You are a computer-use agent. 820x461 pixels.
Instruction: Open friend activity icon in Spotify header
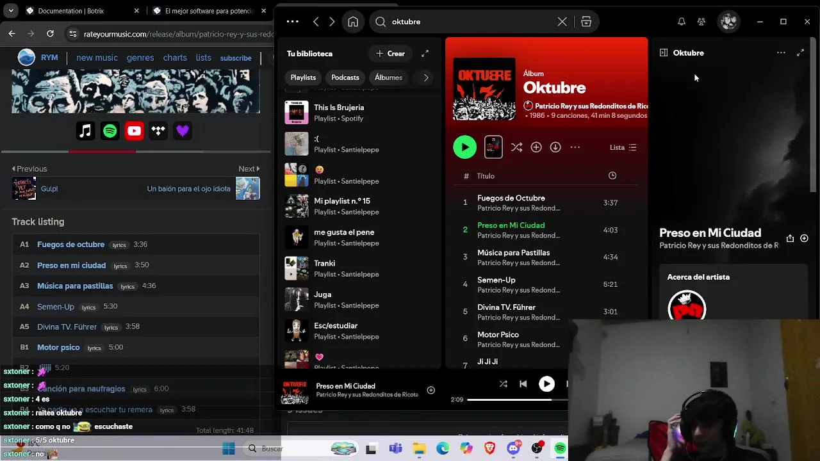pyautogui.click(x=701, y=22)
